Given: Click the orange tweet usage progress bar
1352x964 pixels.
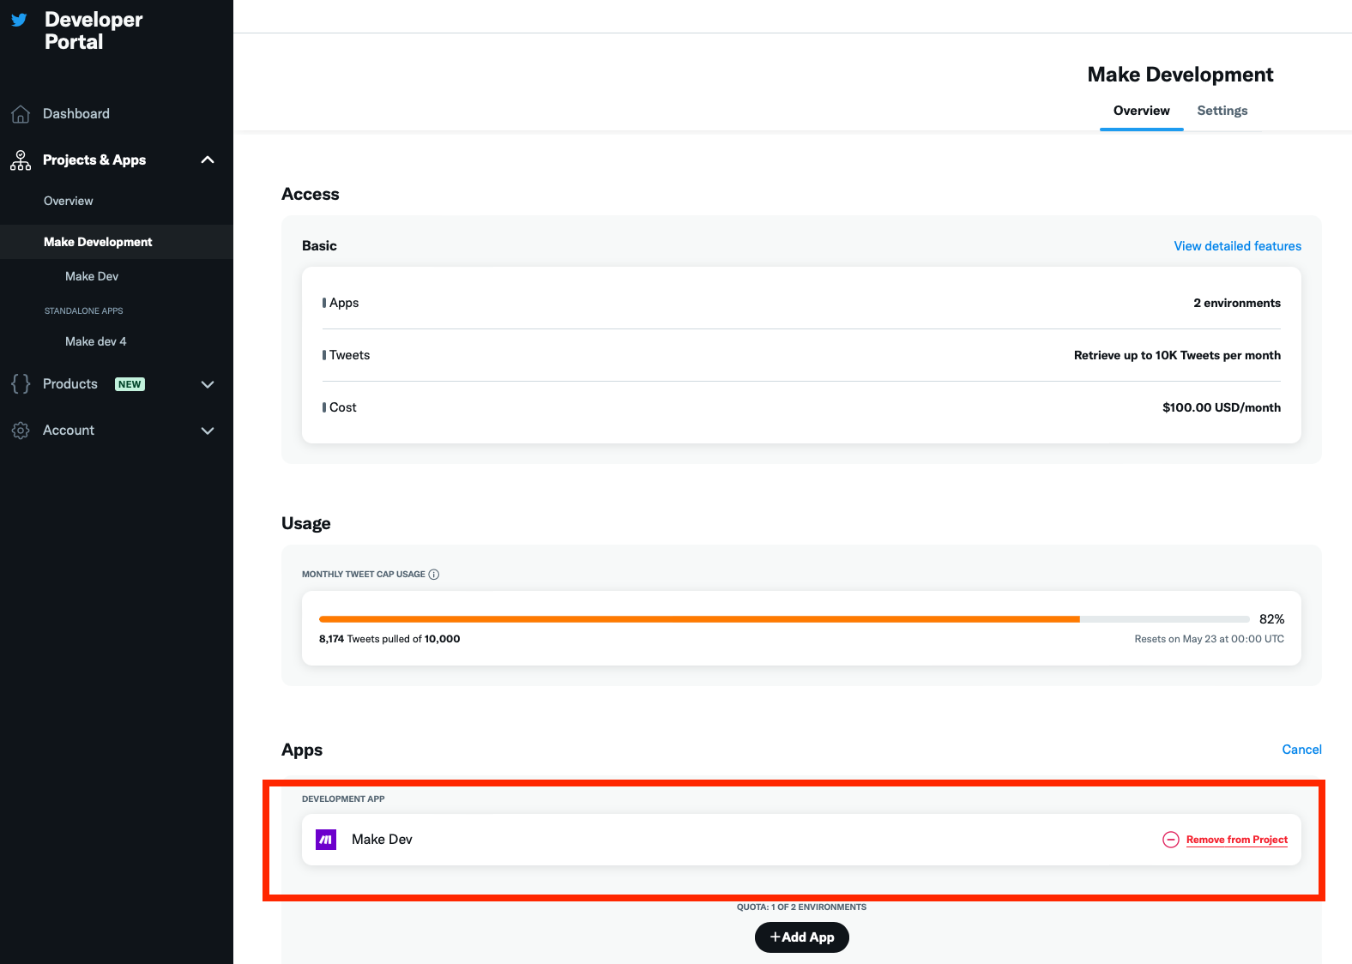Looking at the screenshot, I should tap(699, 619).
